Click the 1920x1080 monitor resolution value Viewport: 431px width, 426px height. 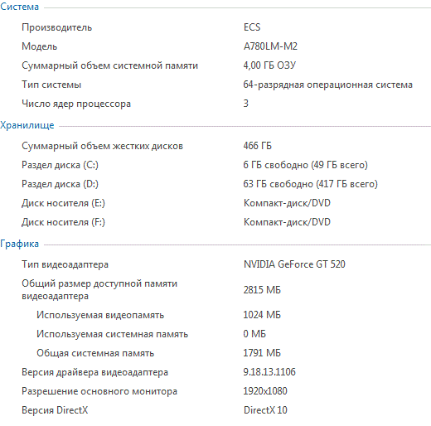tap(265, 391)
